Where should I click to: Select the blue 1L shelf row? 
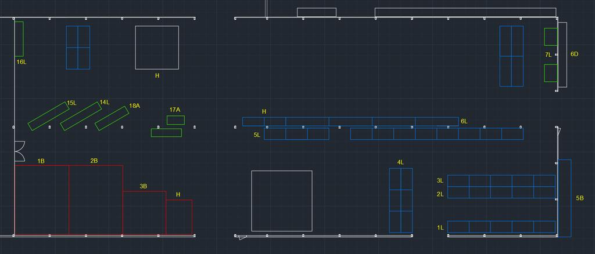(x=501, y=227)
